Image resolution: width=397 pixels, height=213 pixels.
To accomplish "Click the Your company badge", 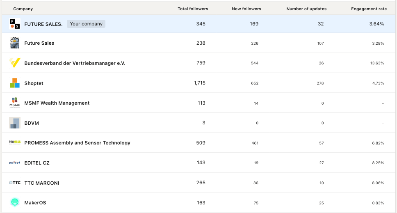I will pos(86,24).
